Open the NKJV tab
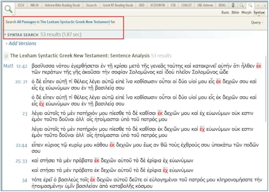 34,5
